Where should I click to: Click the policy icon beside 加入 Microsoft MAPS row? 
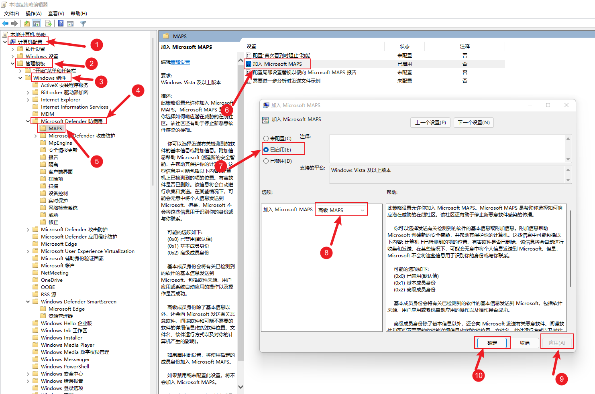pyautogui.click(x=249, y=64)
